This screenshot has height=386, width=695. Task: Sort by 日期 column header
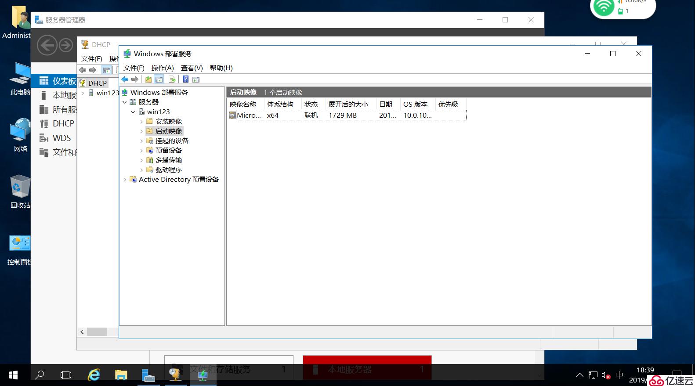pos(388,105)
